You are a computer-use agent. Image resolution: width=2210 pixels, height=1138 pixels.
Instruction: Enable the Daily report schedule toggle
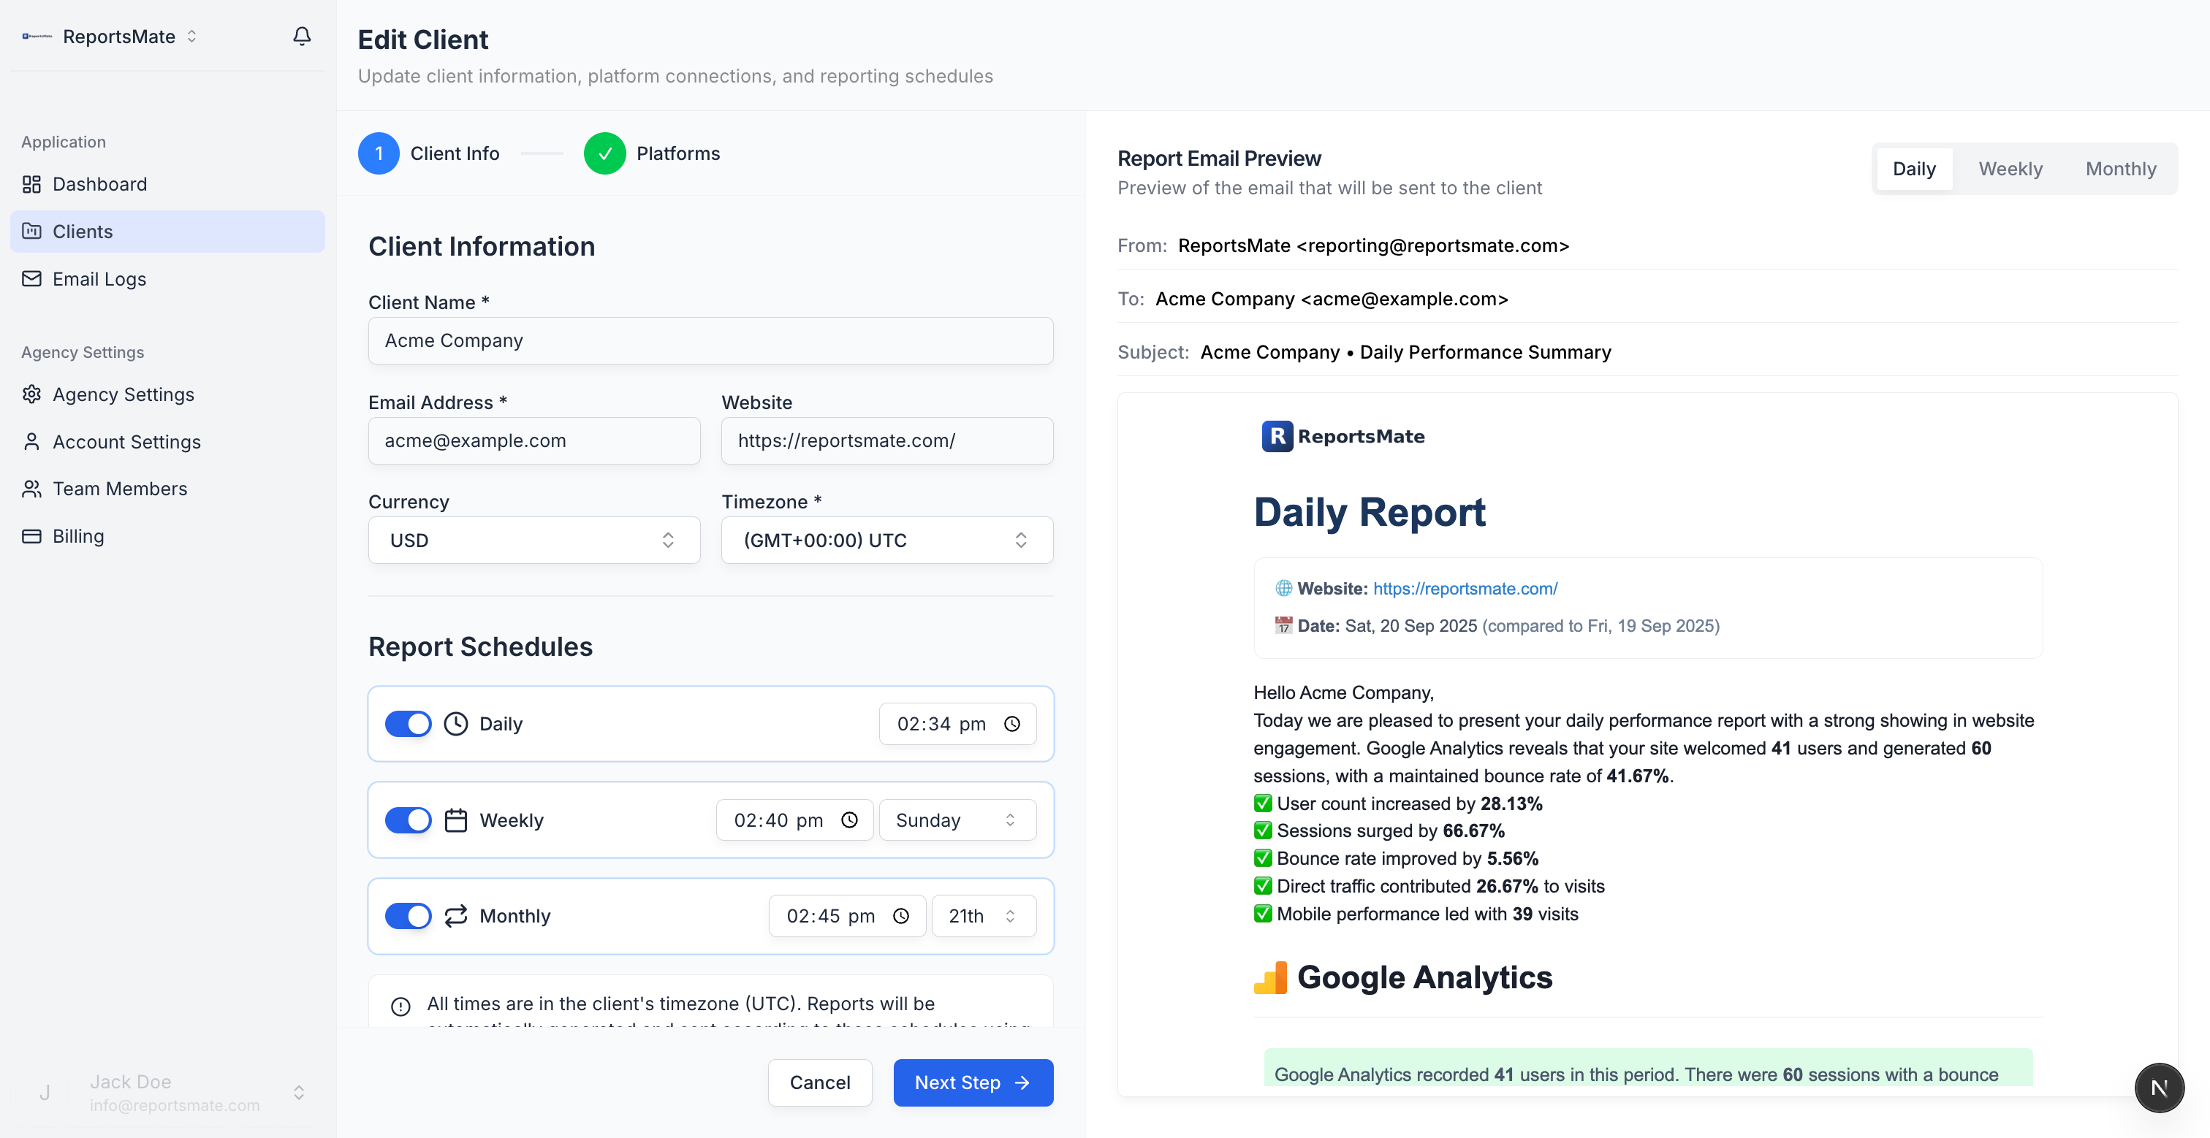click(x=409, y=723)
